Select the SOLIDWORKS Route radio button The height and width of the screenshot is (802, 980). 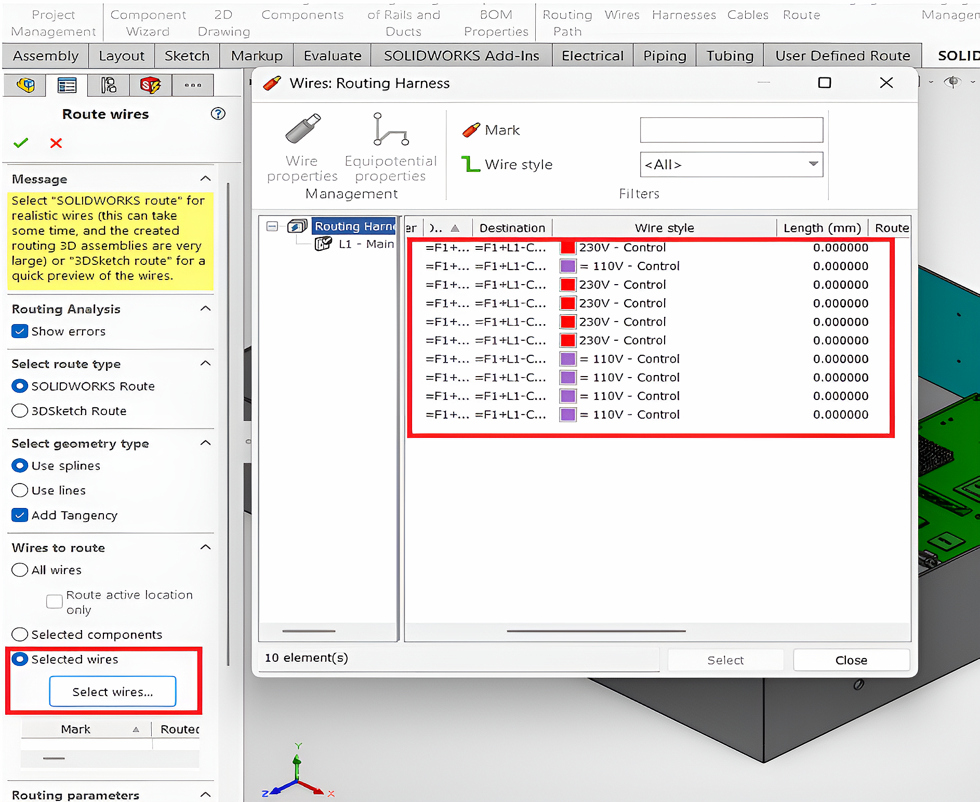click(x=20, y=386)
